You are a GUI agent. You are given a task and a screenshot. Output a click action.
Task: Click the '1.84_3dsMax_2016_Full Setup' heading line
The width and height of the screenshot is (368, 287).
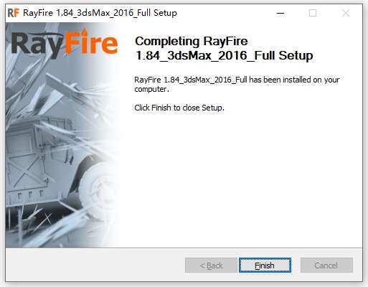pos(224,55)
